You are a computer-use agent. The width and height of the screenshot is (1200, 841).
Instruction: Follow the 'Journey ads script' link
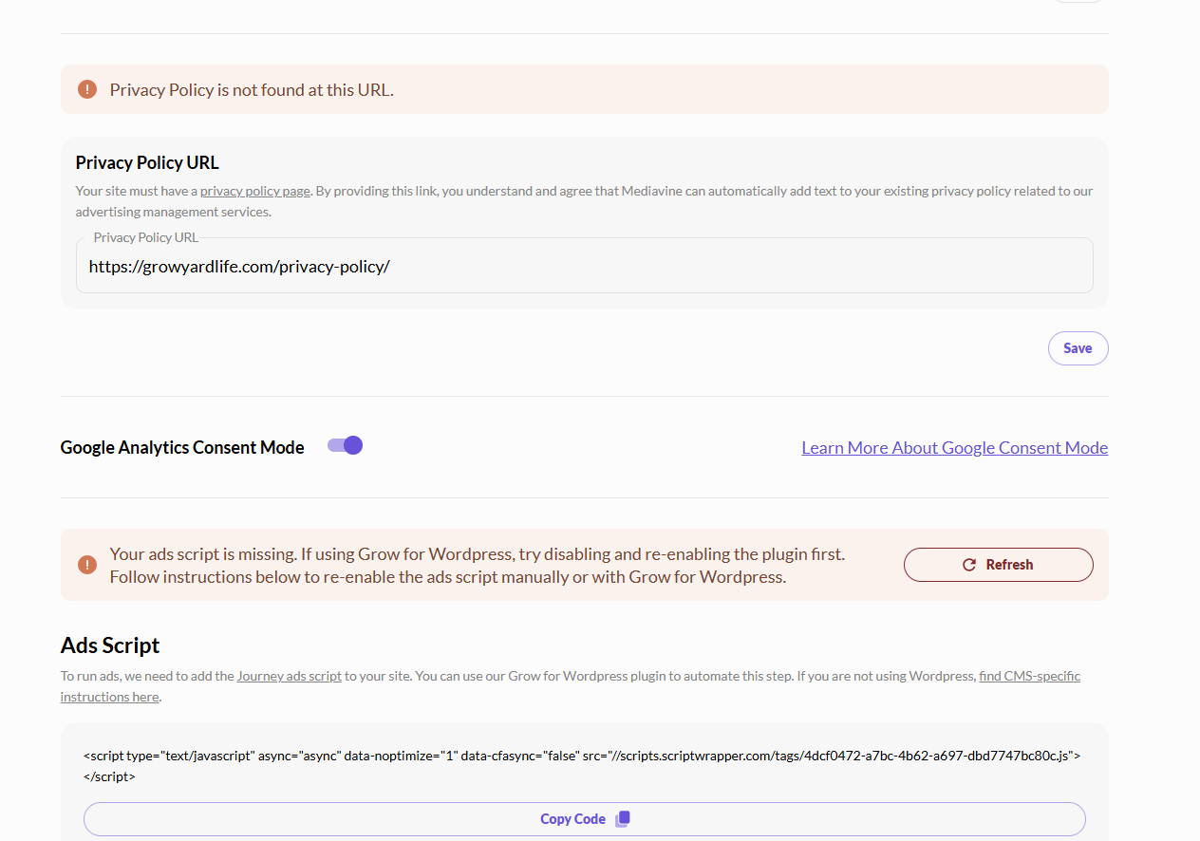coord(289,677)
